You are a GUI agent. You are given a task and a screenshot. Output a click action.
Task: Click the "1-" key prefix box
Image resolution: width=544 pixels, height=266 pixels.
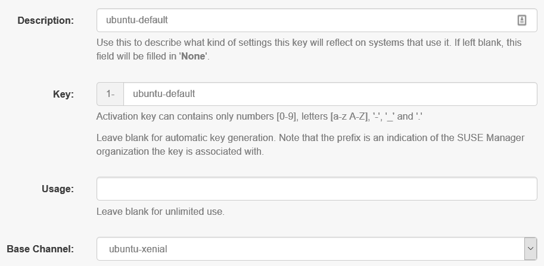pyautogui.click(x=110, y=93)
